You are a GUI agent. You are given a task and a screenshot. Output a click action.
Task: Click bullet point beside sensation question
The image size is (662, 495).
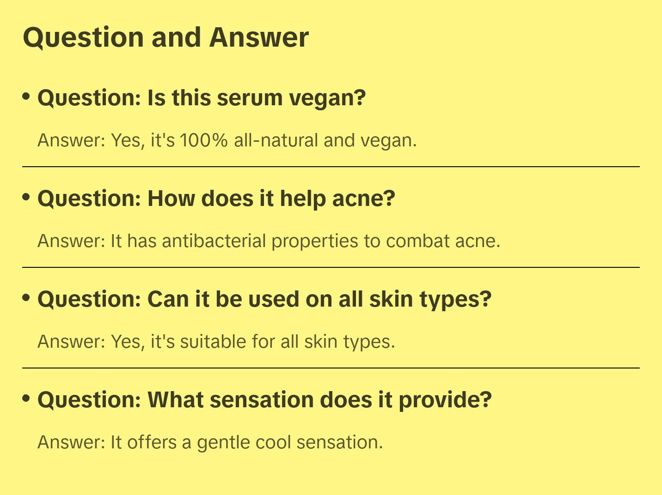pyautogui.click(x=26, y=398)
